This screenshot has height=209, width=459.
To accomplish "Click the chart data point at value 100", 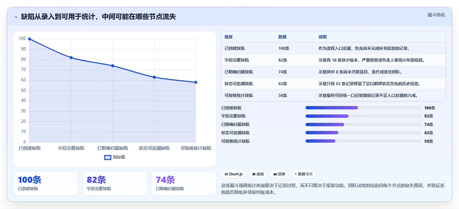I will [30, 39].
